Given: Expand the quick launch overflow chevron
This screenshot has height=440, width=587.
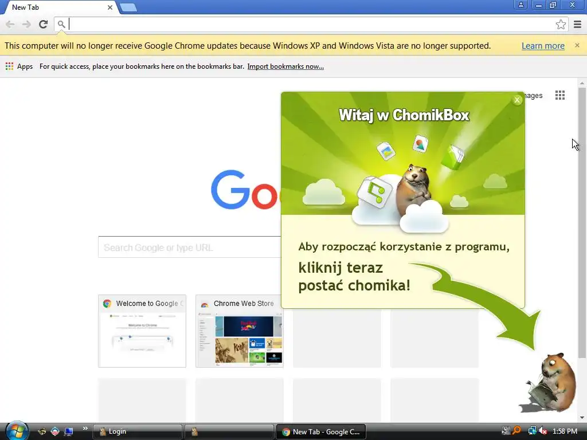Looking at the screenshot, I should (85, 429).
